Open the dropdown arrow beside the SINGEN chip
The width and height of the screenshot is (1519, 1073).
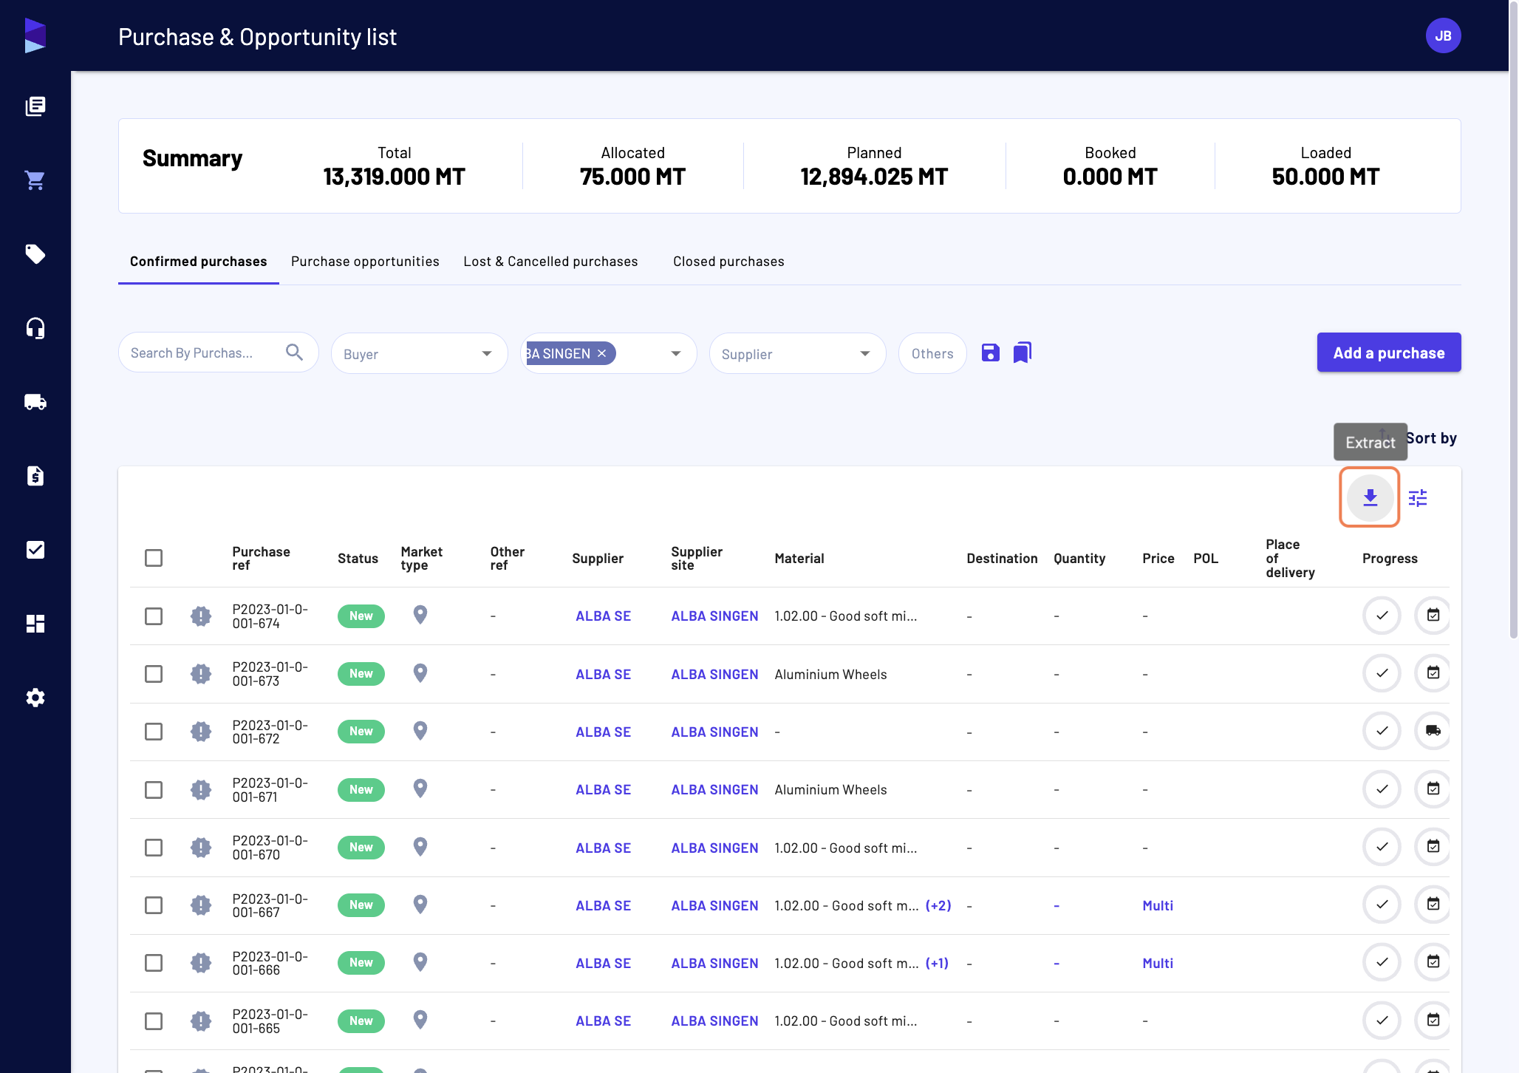(x=675, y=353)
